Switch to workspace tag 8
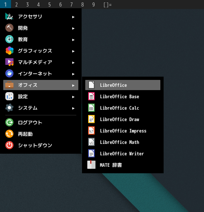The image size is (204, 212). [82, 4]
